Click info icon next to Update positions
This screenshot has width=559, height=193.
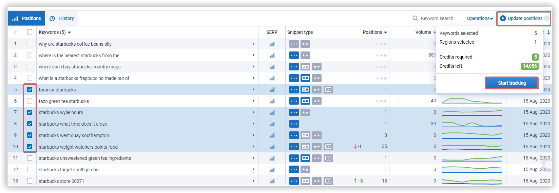[x=546, y=19]
